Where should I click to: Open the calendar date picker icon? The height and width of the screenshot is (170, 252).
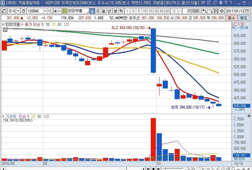[x=247, y=11]
